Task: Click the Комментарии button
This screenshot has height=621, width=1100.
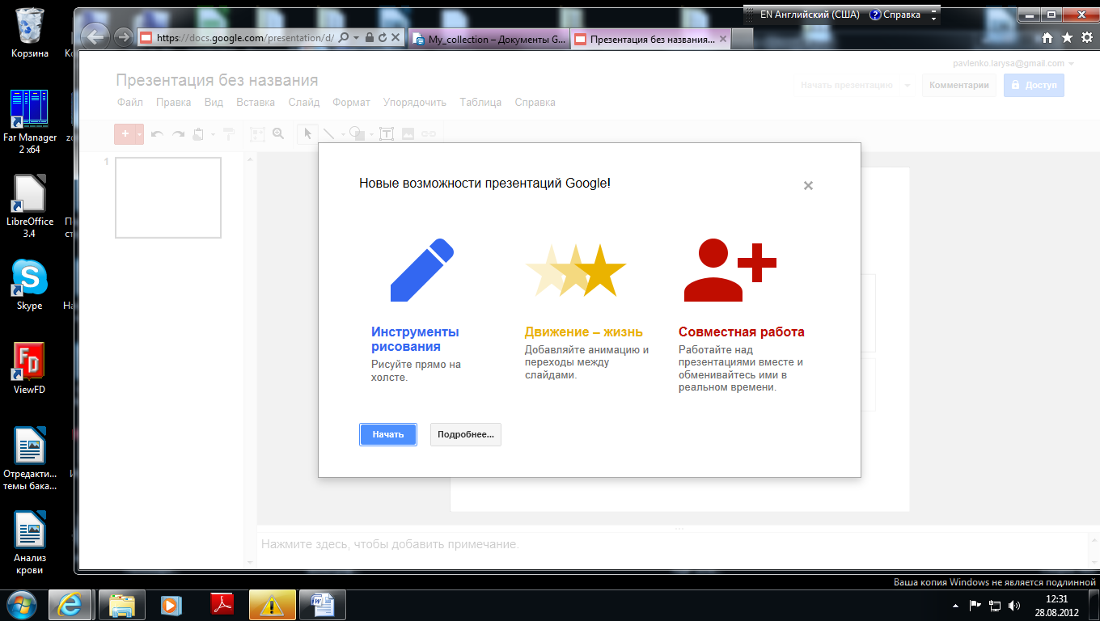Action: [959, 85]
